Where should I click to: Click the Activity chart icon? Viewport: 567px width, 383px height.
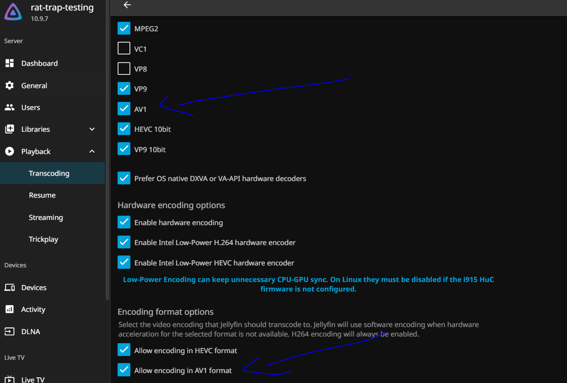9,310
